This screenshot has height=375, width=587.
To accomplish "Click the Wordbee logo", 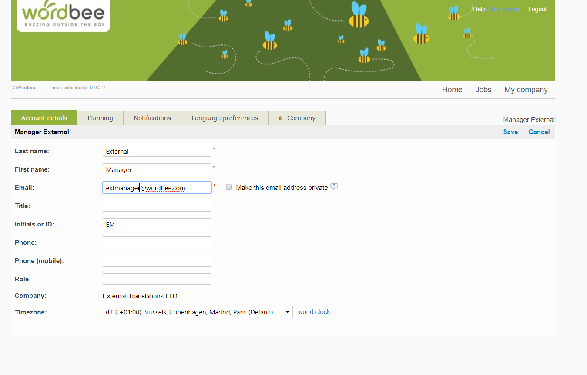I will coord(63,15).
